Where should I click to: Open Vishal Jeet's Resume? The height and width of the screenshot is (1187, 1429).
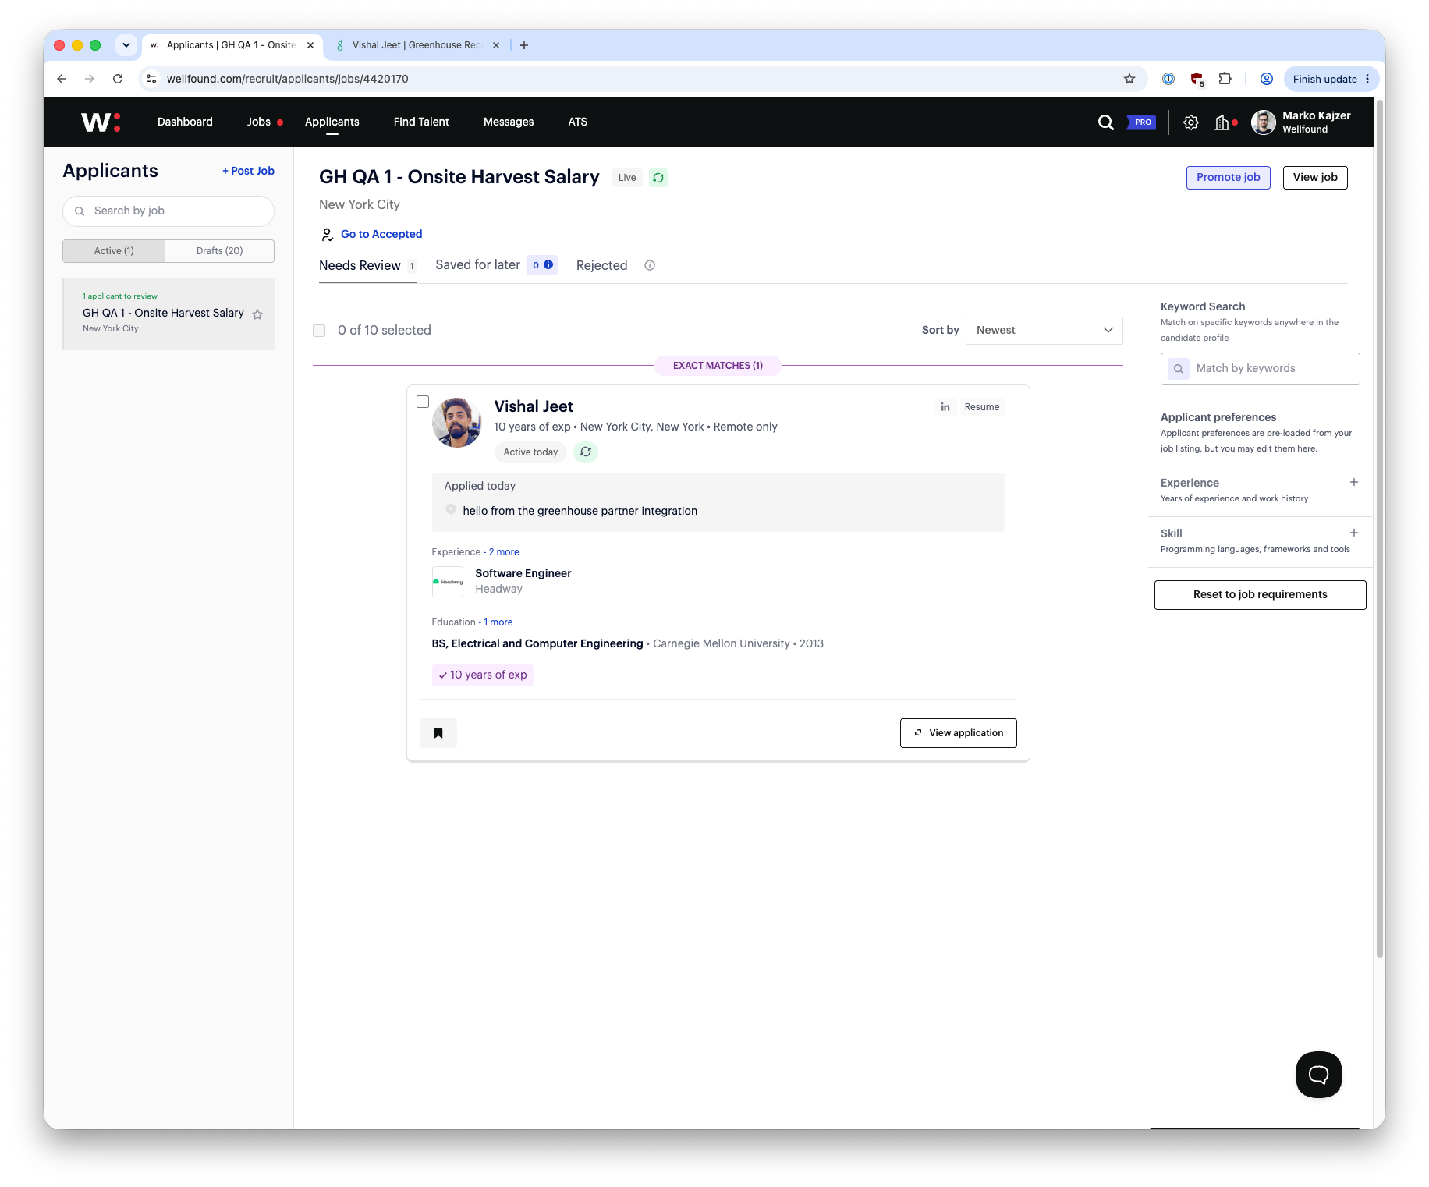[981, 407]
